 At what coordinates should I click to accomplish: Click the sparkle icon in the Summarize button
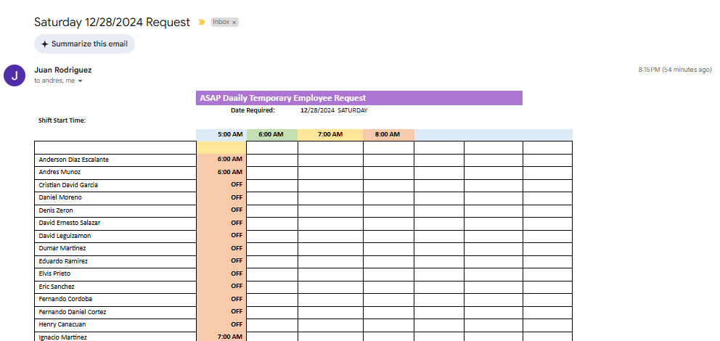45,44
